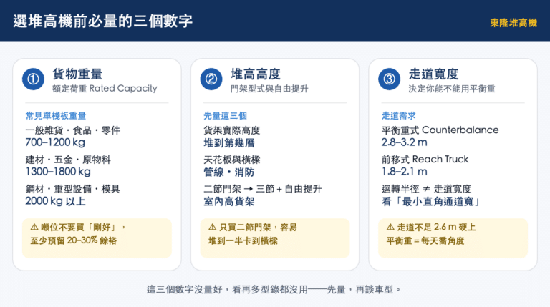Viewport: 550px width, 307px height.
Task: Click the 門架型式與自由提升 subtitle
Action: 269,89
